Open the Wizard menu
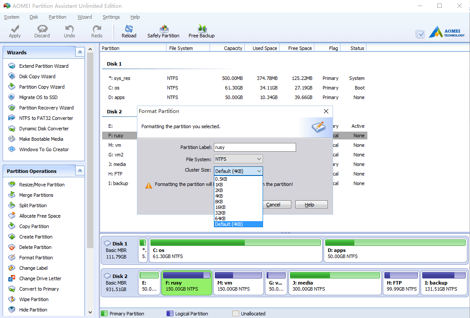This screenshot has width=470, height=318. click(84, 17)
